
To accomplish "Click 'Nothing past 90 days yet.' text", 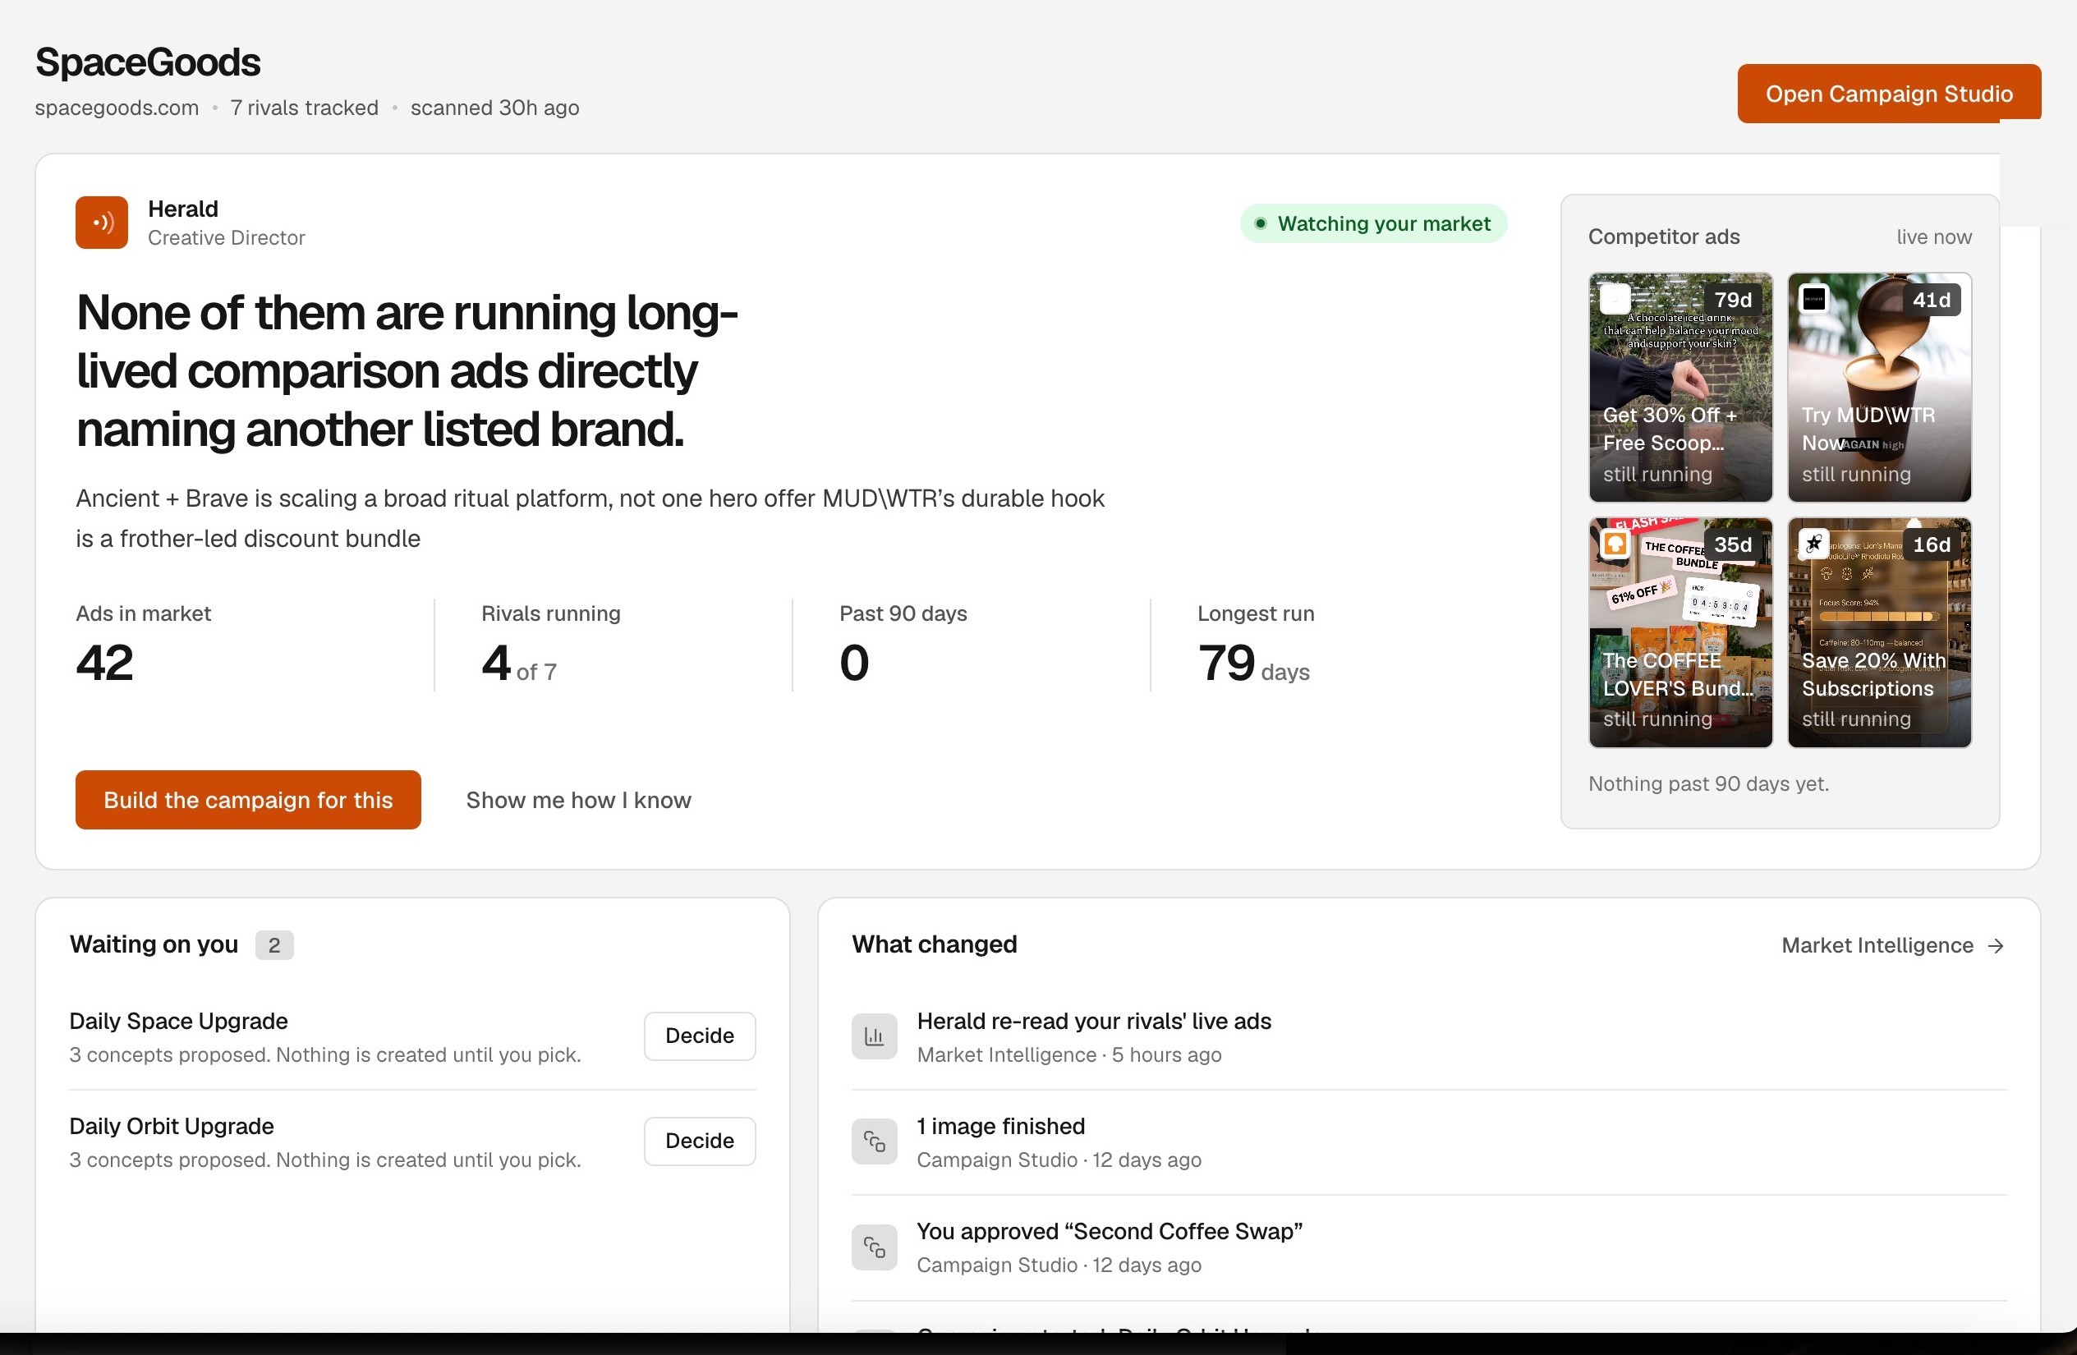I will point(1708,783).
